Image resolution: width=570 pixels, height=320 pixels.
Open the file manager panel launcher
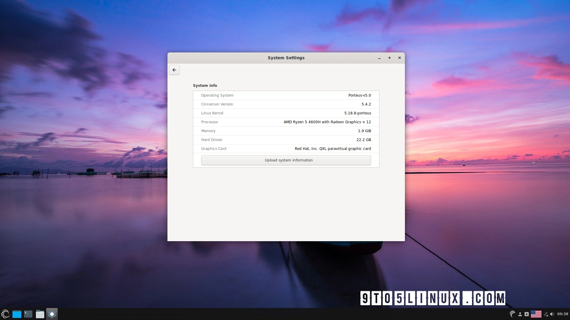click(40, 314)
